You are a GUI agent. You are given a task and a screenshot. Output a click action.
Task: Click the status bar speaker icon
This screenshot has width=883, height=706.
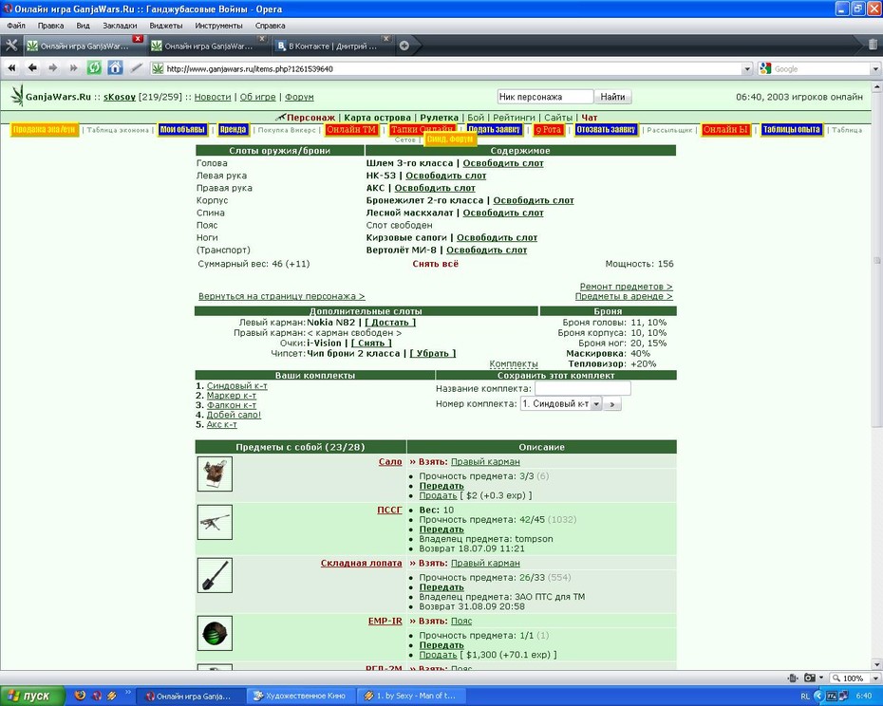pyautogui.click(x=793, y=678)
